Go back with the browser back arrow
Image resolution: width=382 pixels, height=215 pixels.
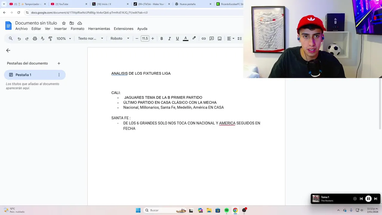click(x=4, y=13)
